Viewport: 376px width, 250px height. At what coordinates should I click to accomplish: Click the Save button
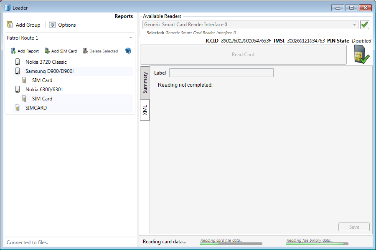(x=354, y=227)
